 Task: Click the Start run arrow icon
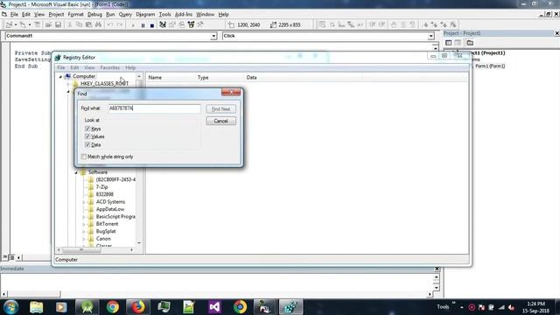(133, 25)
